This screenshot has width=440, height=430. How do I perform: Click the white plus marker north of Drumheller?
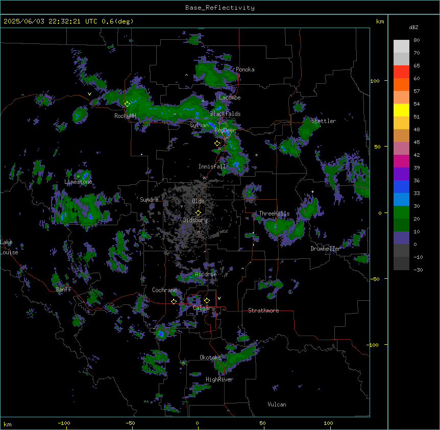point(312,192)
